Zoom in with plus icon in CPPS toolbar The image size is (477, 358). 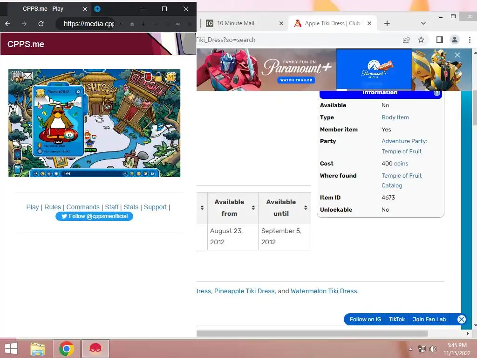click(x=143, y=24)
